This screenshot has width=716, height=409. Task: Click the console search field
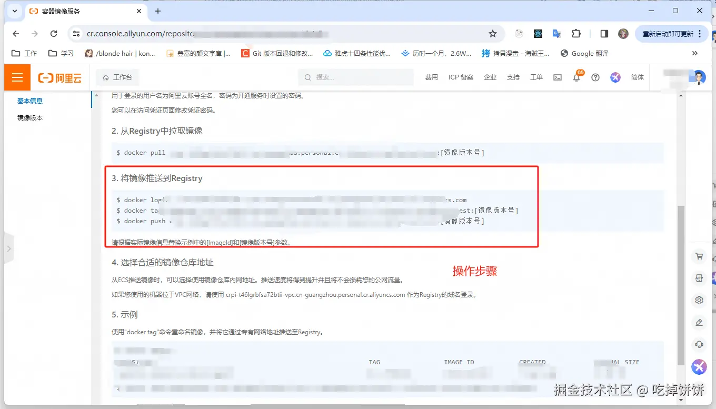click(x=356, y=77)
